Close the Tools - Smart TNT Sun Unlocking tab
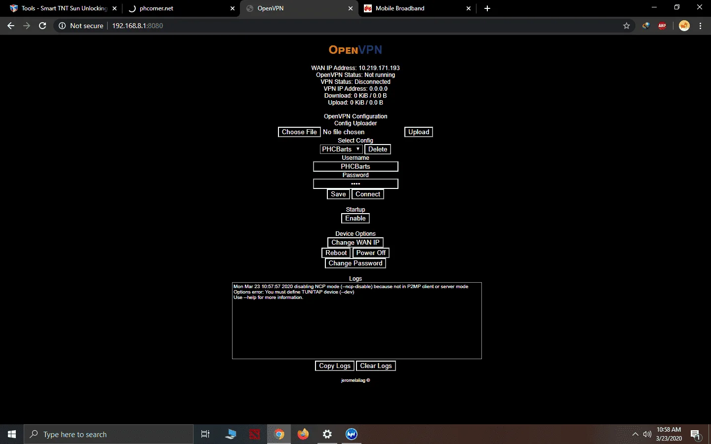 pos(115,8)
